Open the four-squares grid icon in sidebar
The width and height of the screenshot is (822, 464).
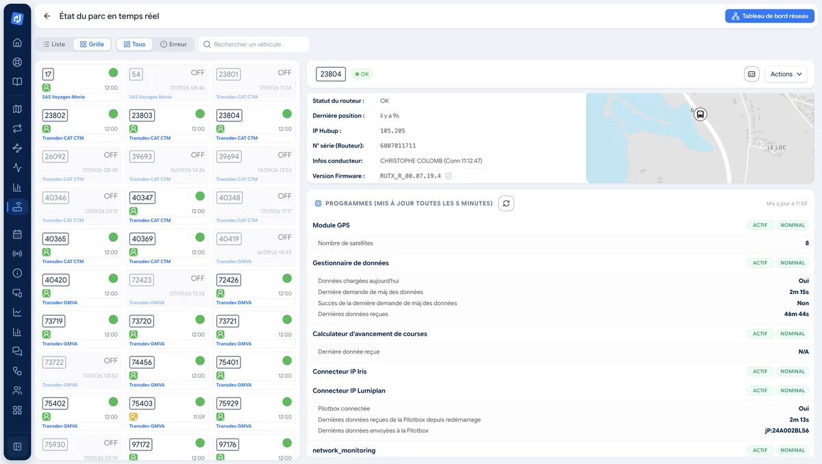coord(17,411)
